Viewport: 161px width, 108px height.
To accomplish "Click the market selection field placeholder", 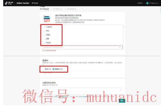I will click(53, 47).
